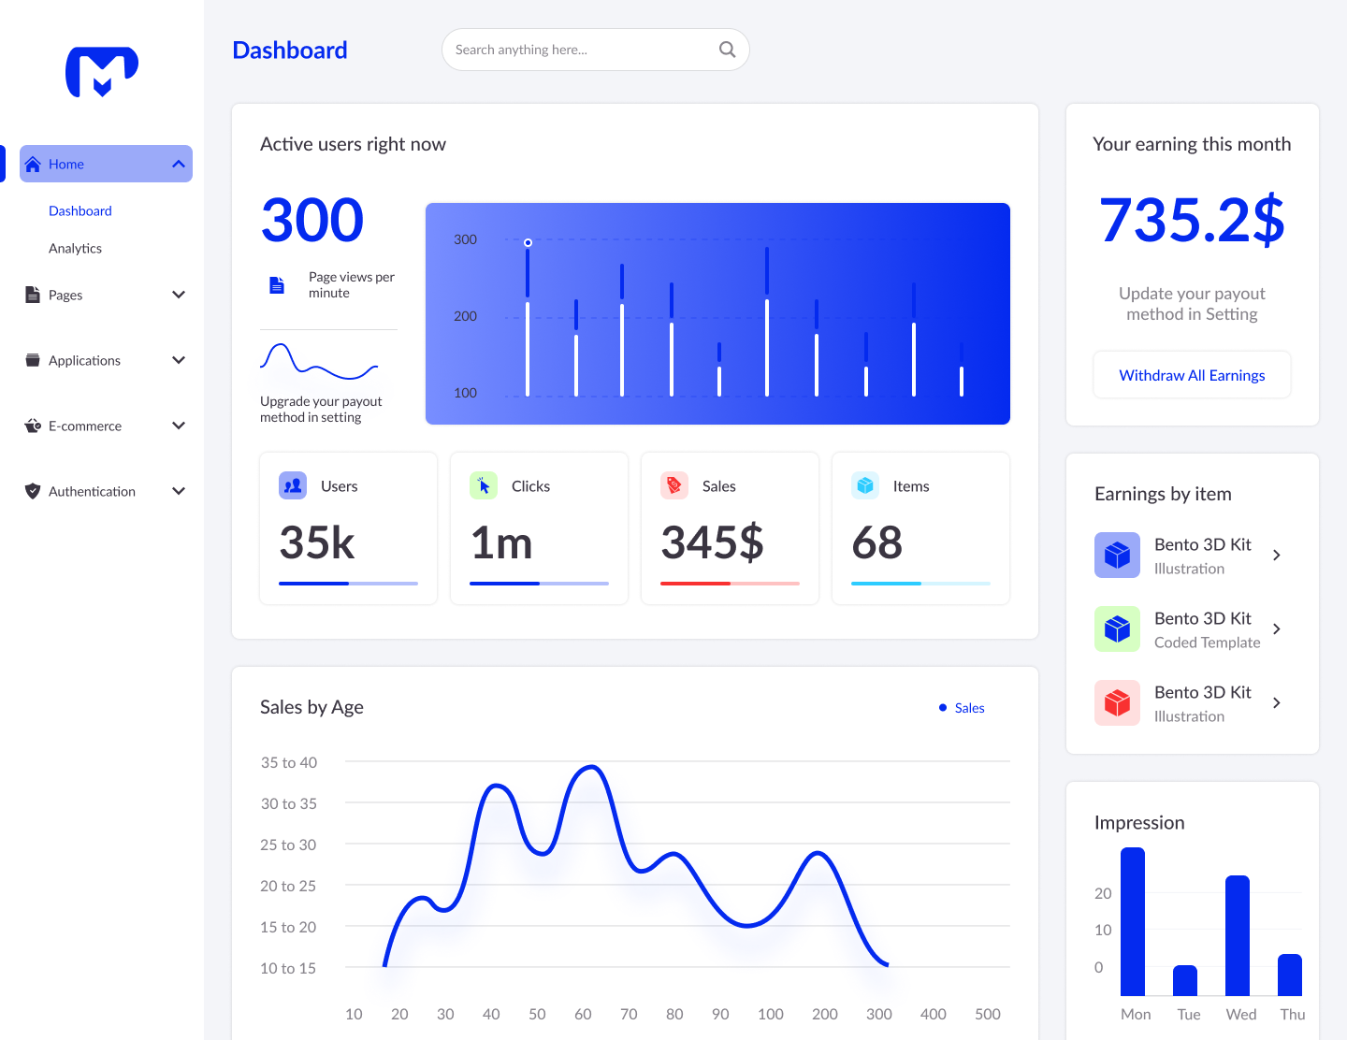The width and height of the screenshot is (1347, 1040).
Task: Click the red Sales progress bar
Action: 730,584
